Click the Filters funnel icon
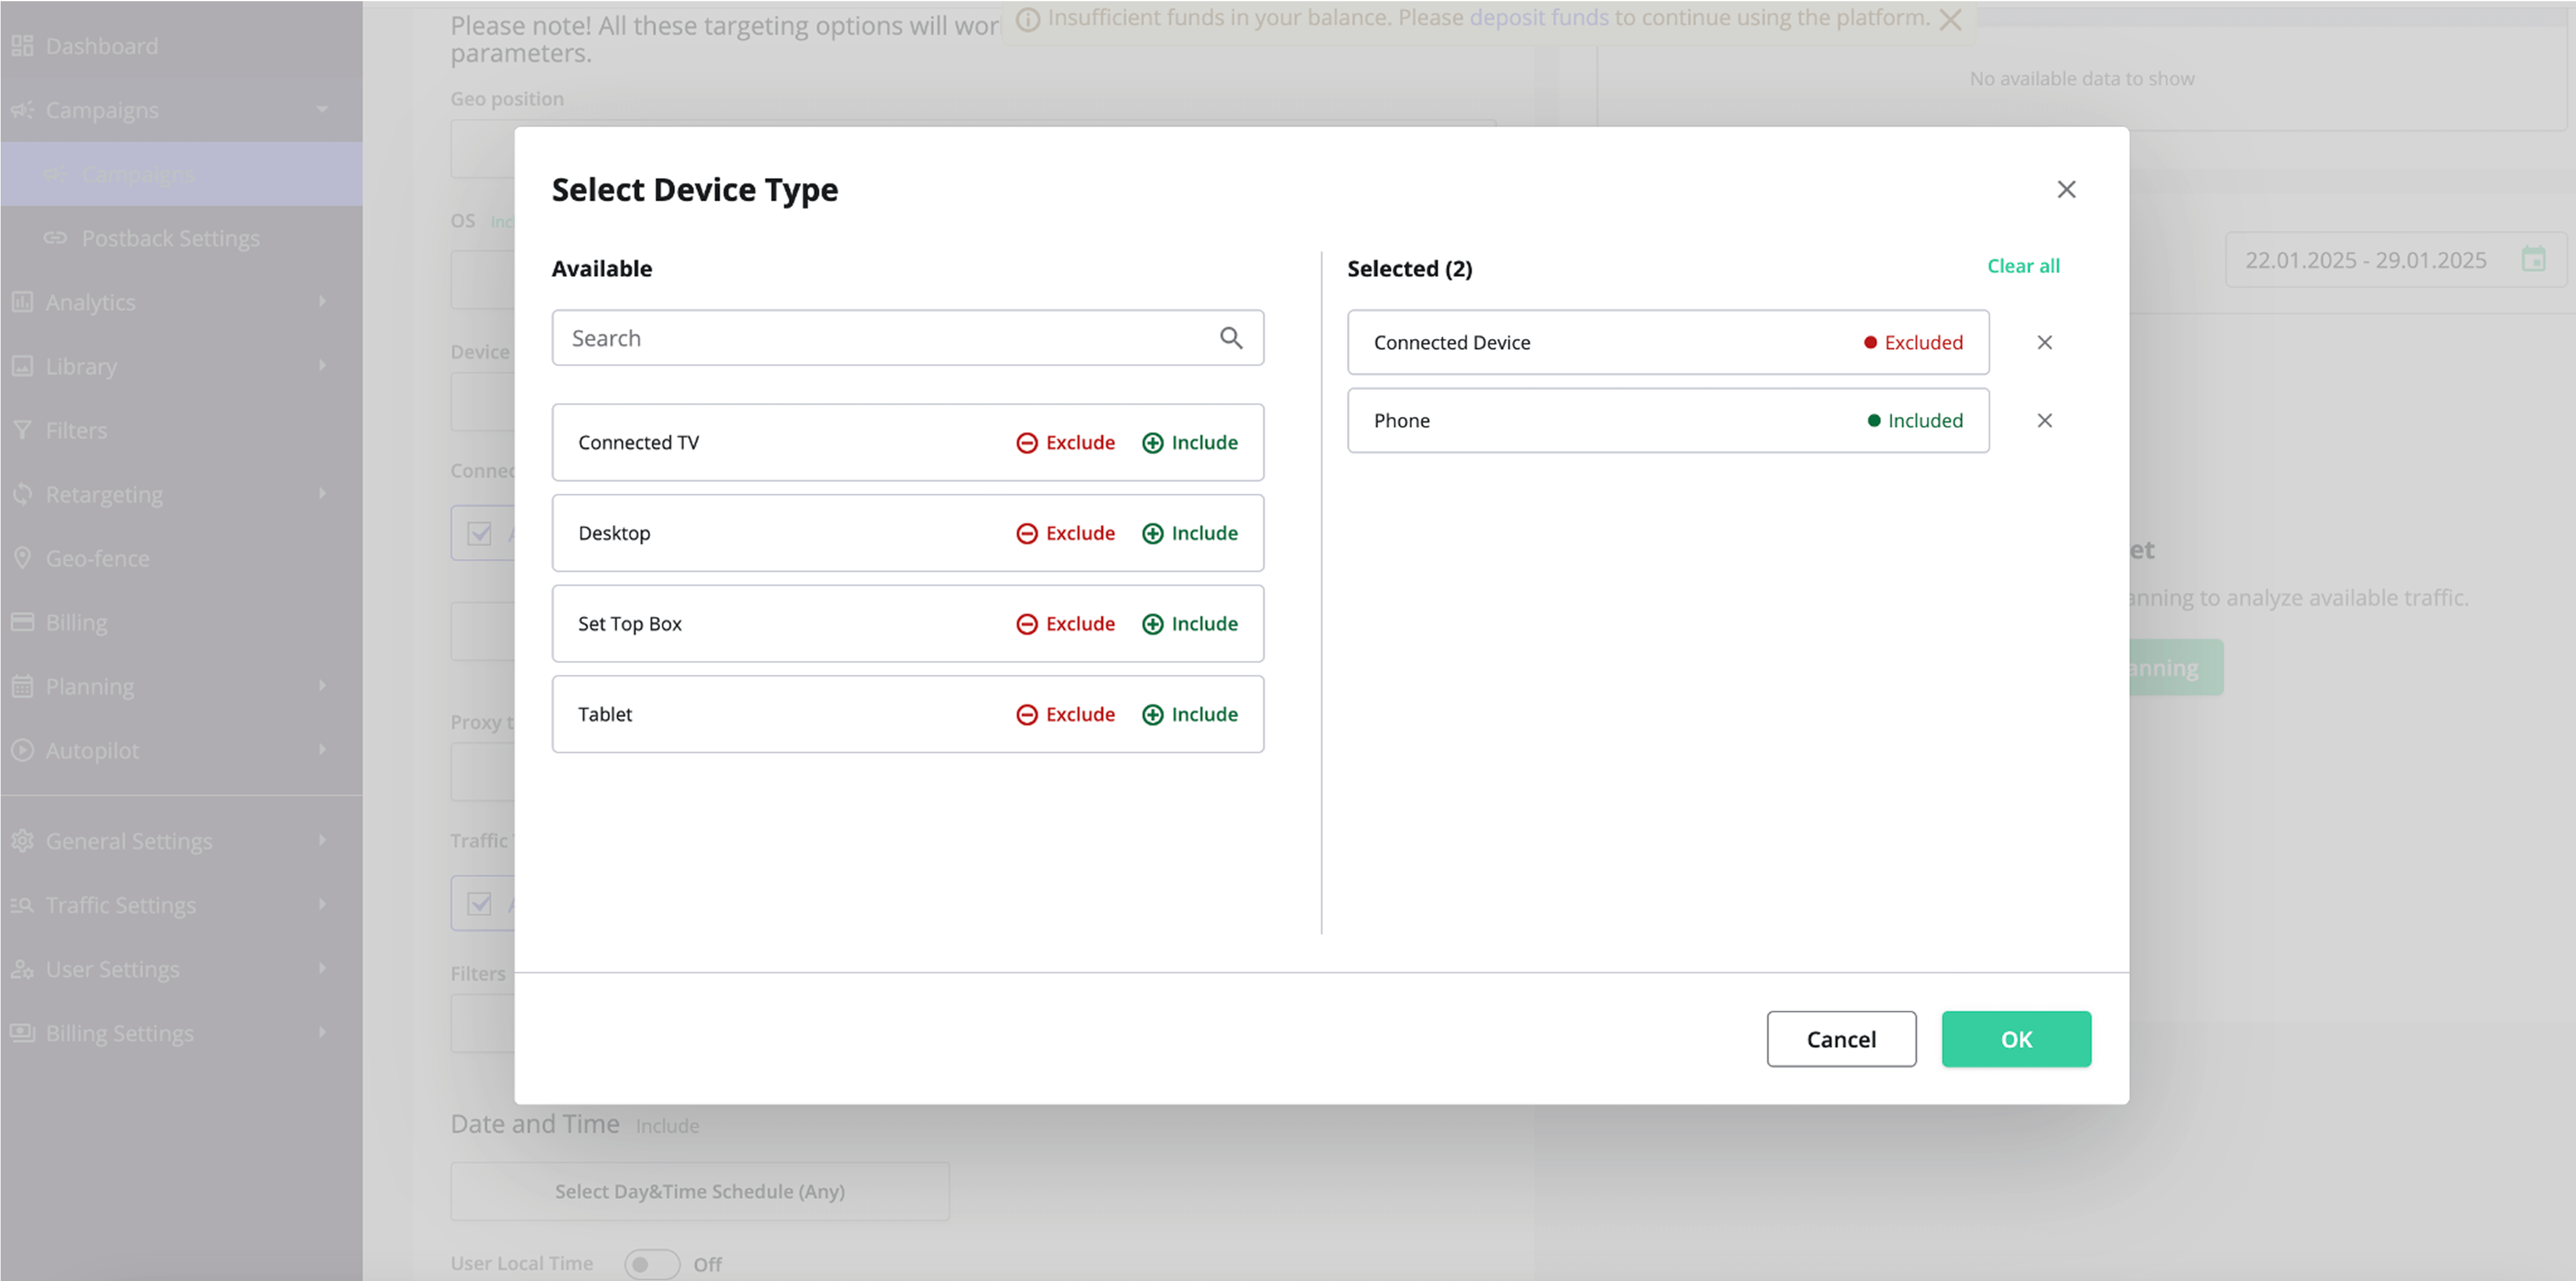The height and width of the screenshot is (1281, 2576). (22, 430)
